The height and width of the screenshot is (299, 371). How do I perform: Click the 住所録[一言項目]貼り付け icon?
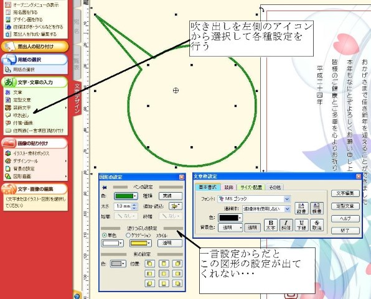pyautogui.click(x=8, y=131)
